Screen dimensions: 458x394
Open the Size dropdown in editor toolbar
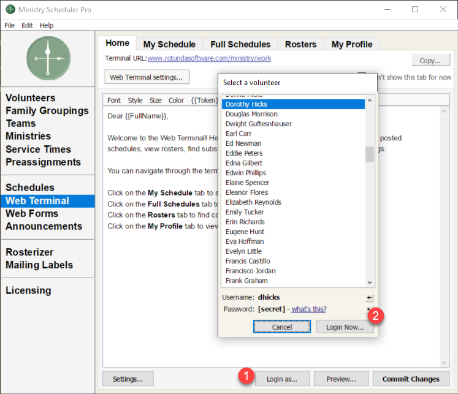coord(156,100)
